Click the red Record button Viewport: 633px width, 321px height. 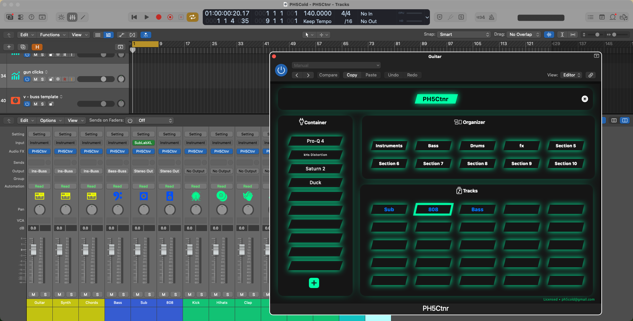click(159, 17)
